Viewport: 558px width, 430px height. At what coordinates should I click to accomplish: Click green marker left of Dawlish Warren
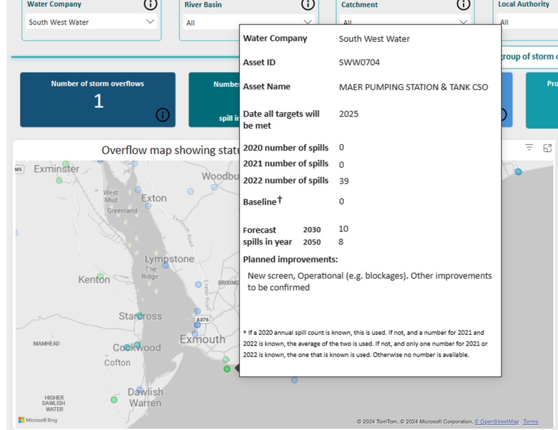point(114,400)
